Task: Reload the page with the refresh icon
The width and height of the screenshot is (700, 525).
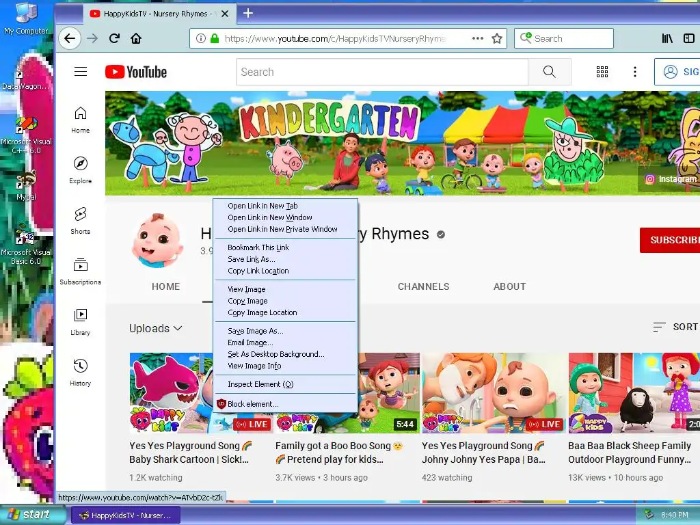Action: tap(114, 38)
